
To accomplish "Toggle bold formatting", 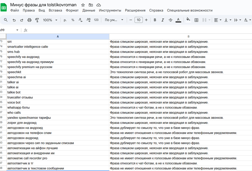I will point(155,20).
